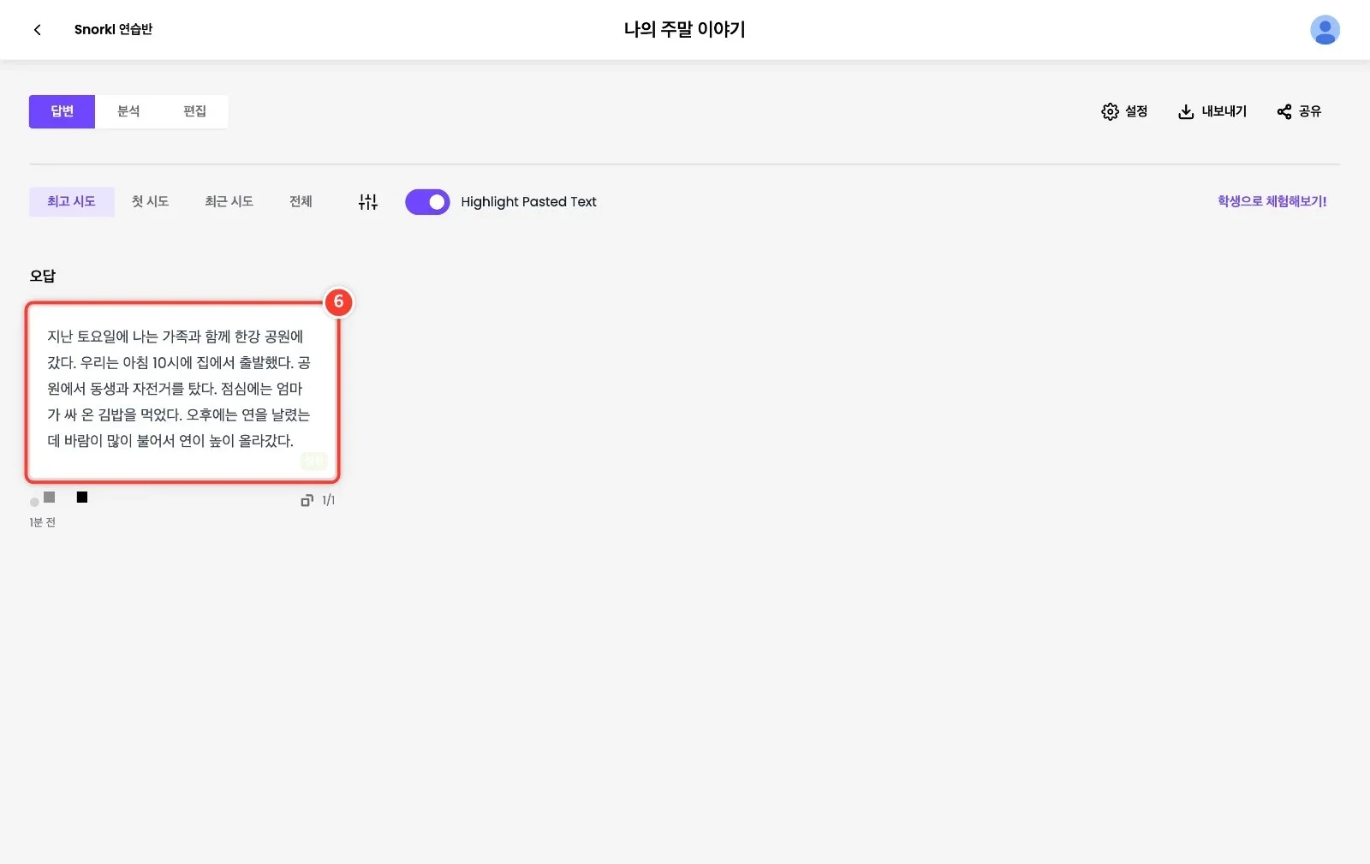This screenshot has height=864, width=1370.
Task: Go back with the left chevron arrow
Action: coord(37,30)
